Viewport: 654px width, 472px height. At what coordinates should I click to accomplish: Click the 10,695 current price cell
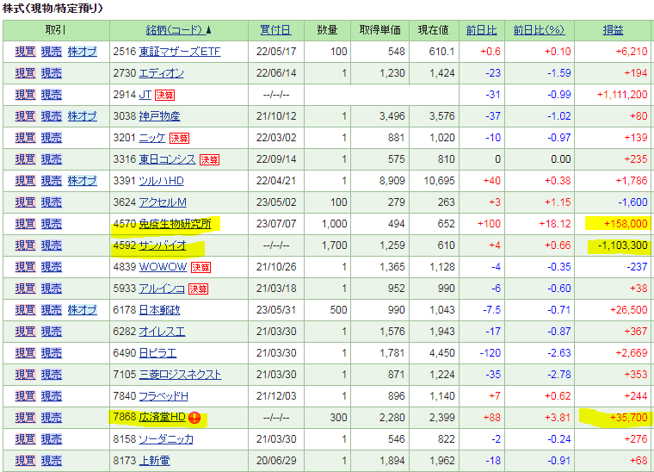pyautogui.click(x=439, y=181)
